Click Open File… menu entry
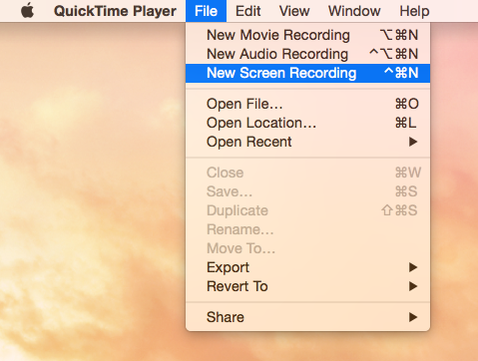Image resolution: width=478 pixels, height=361 pixels. click(307, 104)
